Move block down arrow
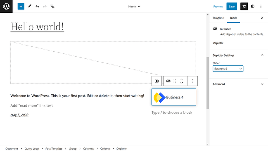This screenshot has width=268, height=151. pyautogui.click(x=182, y=83)
